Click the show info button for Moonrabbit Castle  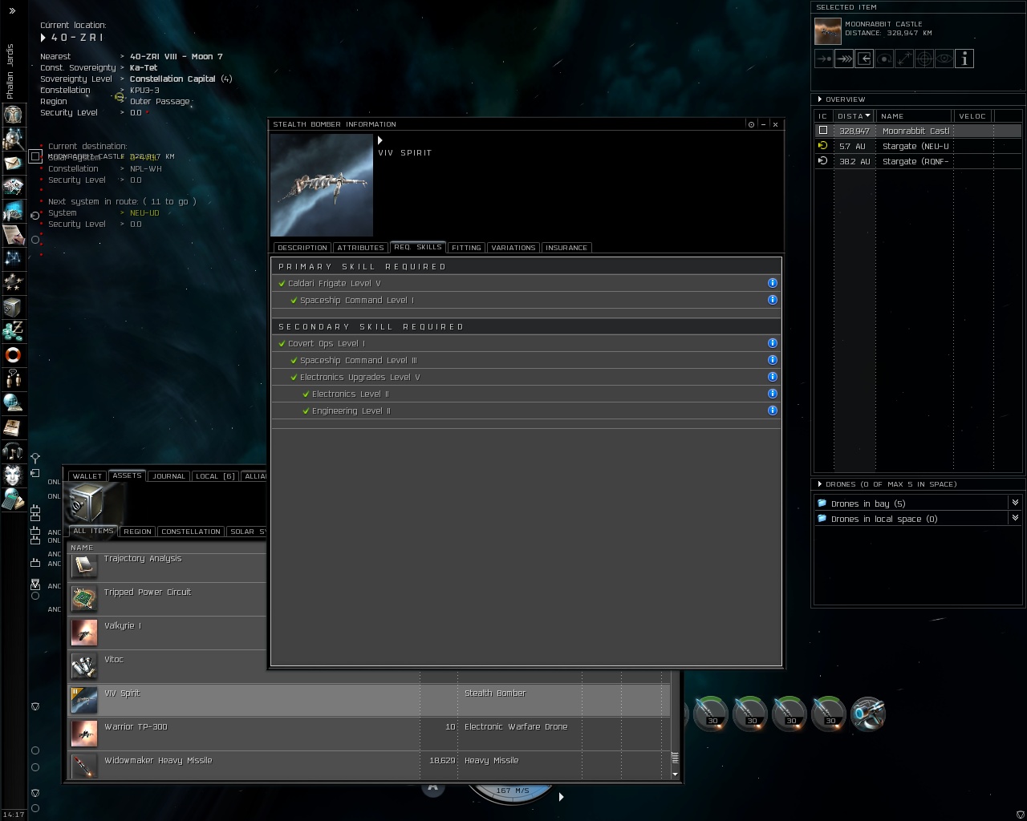pos(964,59)
